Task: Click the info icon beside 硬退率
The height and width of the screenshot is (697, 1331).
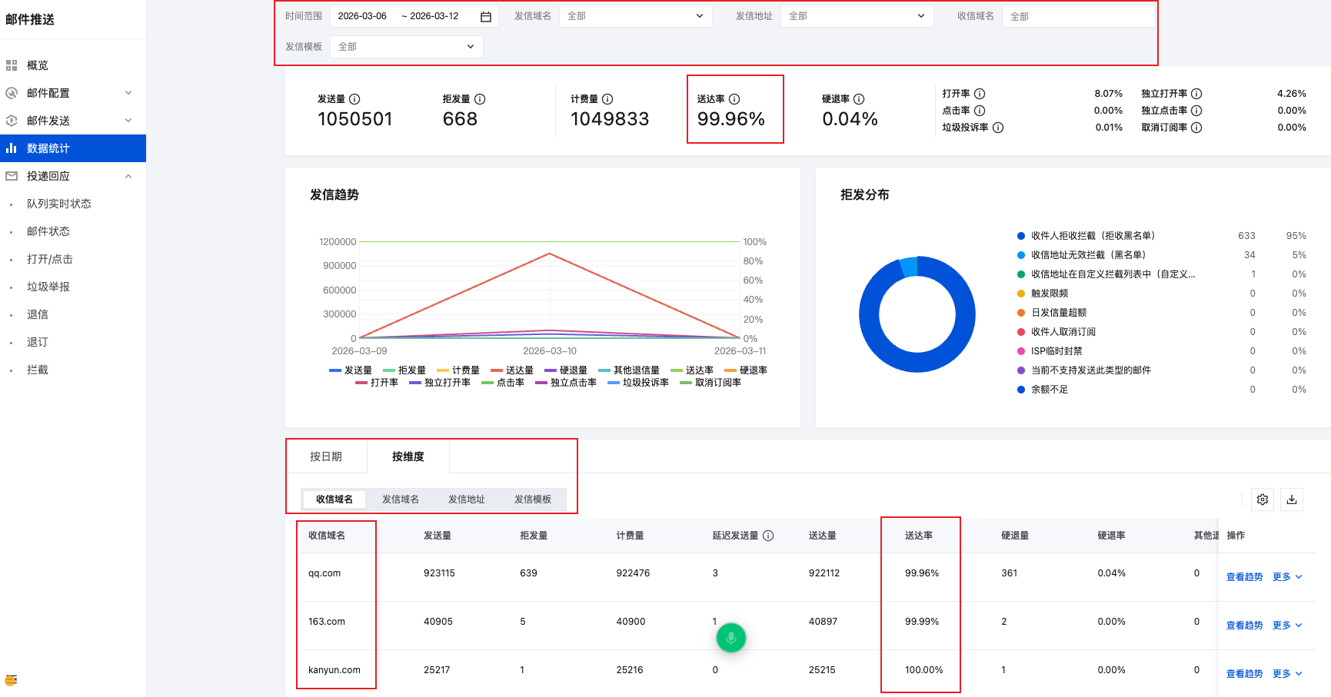Action: point(859,99)
